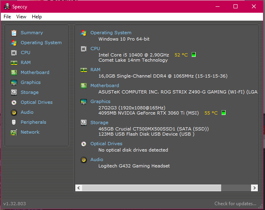
Task: Click the Optical Drives disc icon in sidebar
Action: (x=14, y=103)
